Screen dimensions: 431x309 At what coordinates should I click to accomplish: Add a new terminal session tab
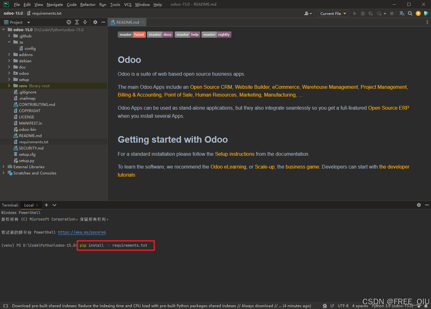click(46, 205)
